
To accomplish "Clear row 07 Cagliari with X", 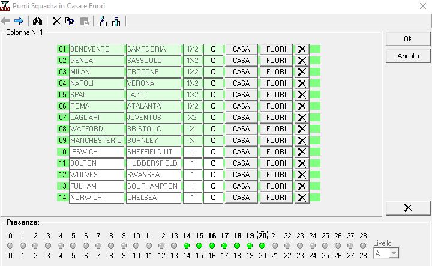I will pyautogui.click(x=302, y=118).
